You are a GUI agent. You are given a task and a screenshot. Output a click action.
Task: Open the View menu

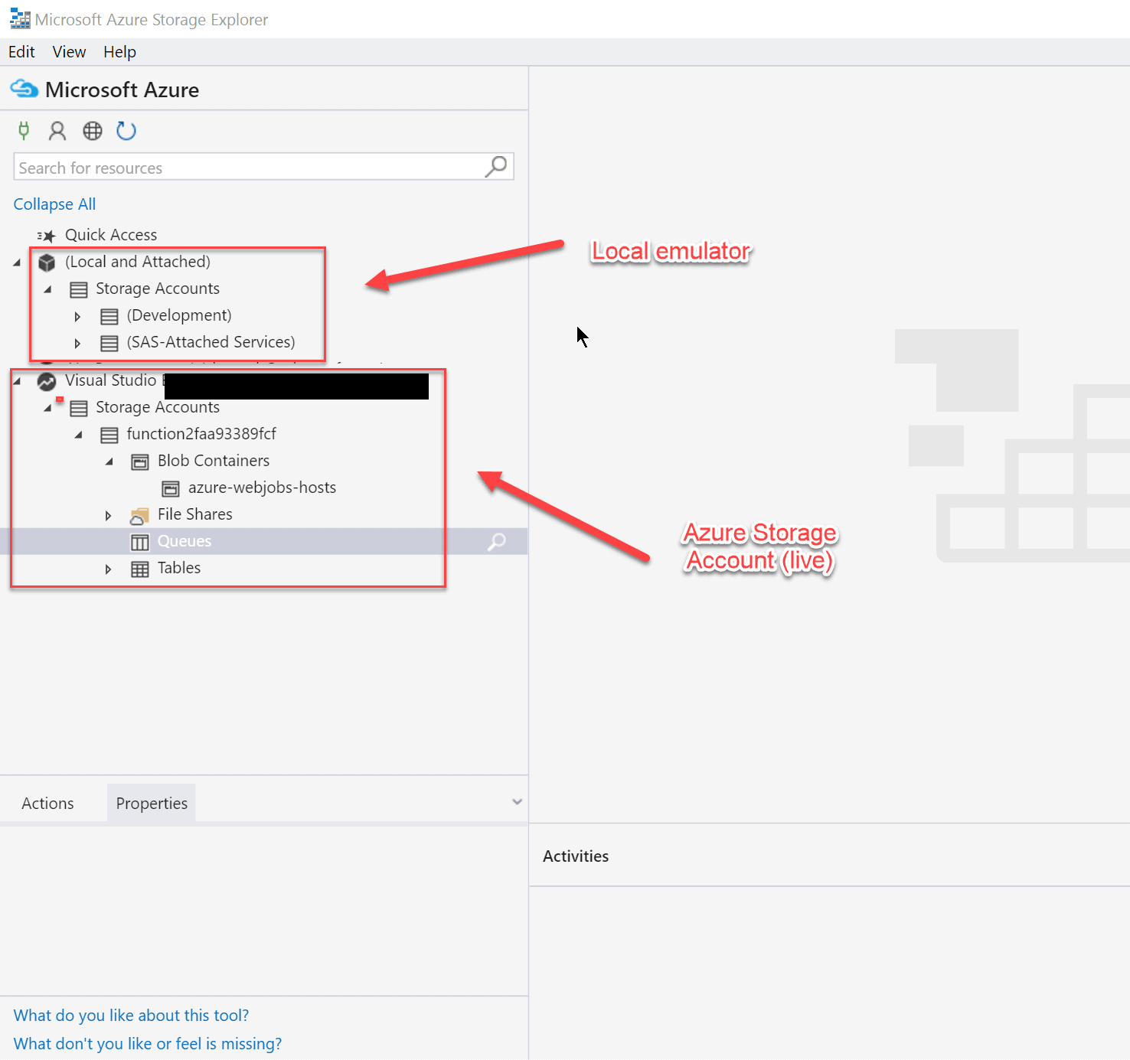click(x=69, y=51)
